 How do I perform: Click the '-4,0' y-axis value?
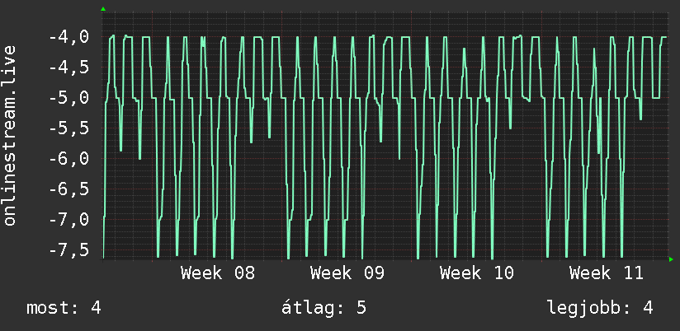(69, 37)
